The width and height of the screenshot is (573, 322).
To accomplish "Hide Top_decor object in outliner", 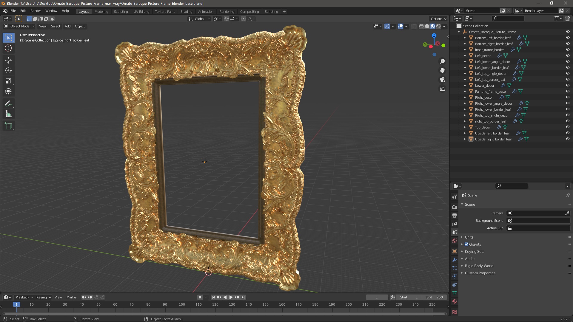I will coord(568,127).
